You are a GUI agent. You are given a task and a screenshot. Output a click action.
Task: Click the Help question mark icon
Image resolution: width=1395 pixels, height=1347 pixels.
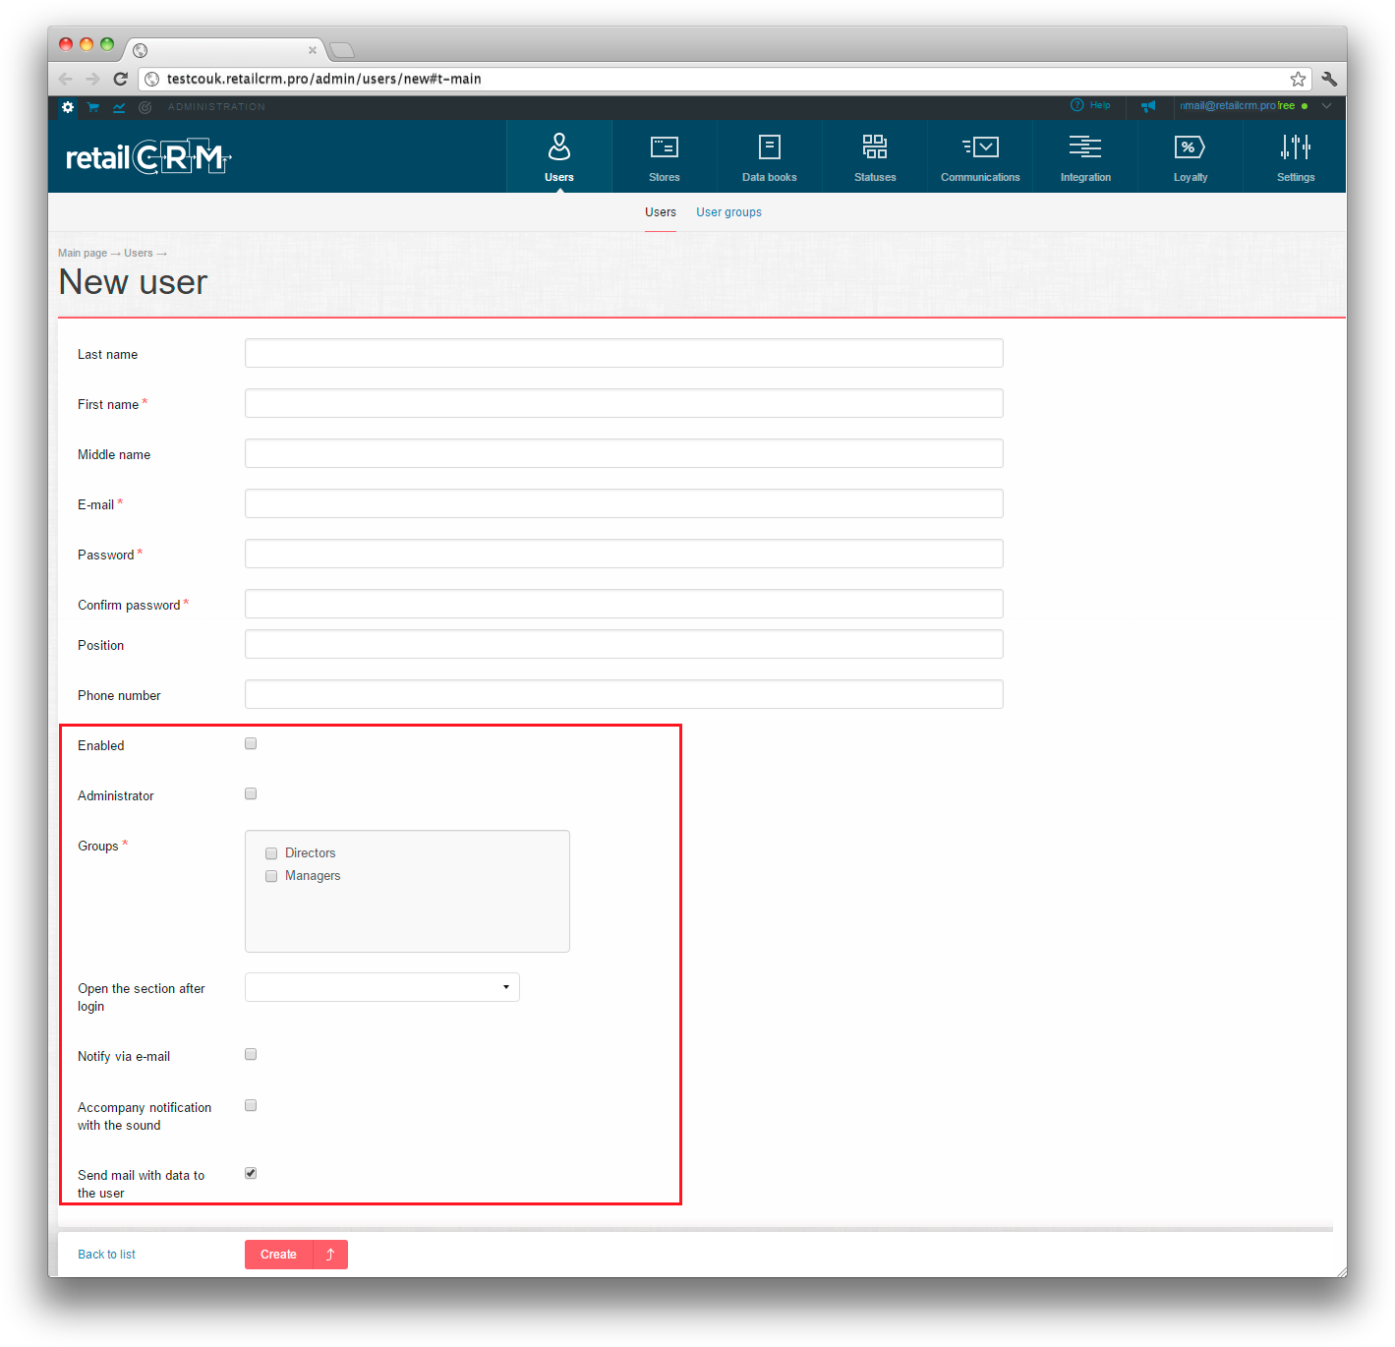pos(1076,105)
